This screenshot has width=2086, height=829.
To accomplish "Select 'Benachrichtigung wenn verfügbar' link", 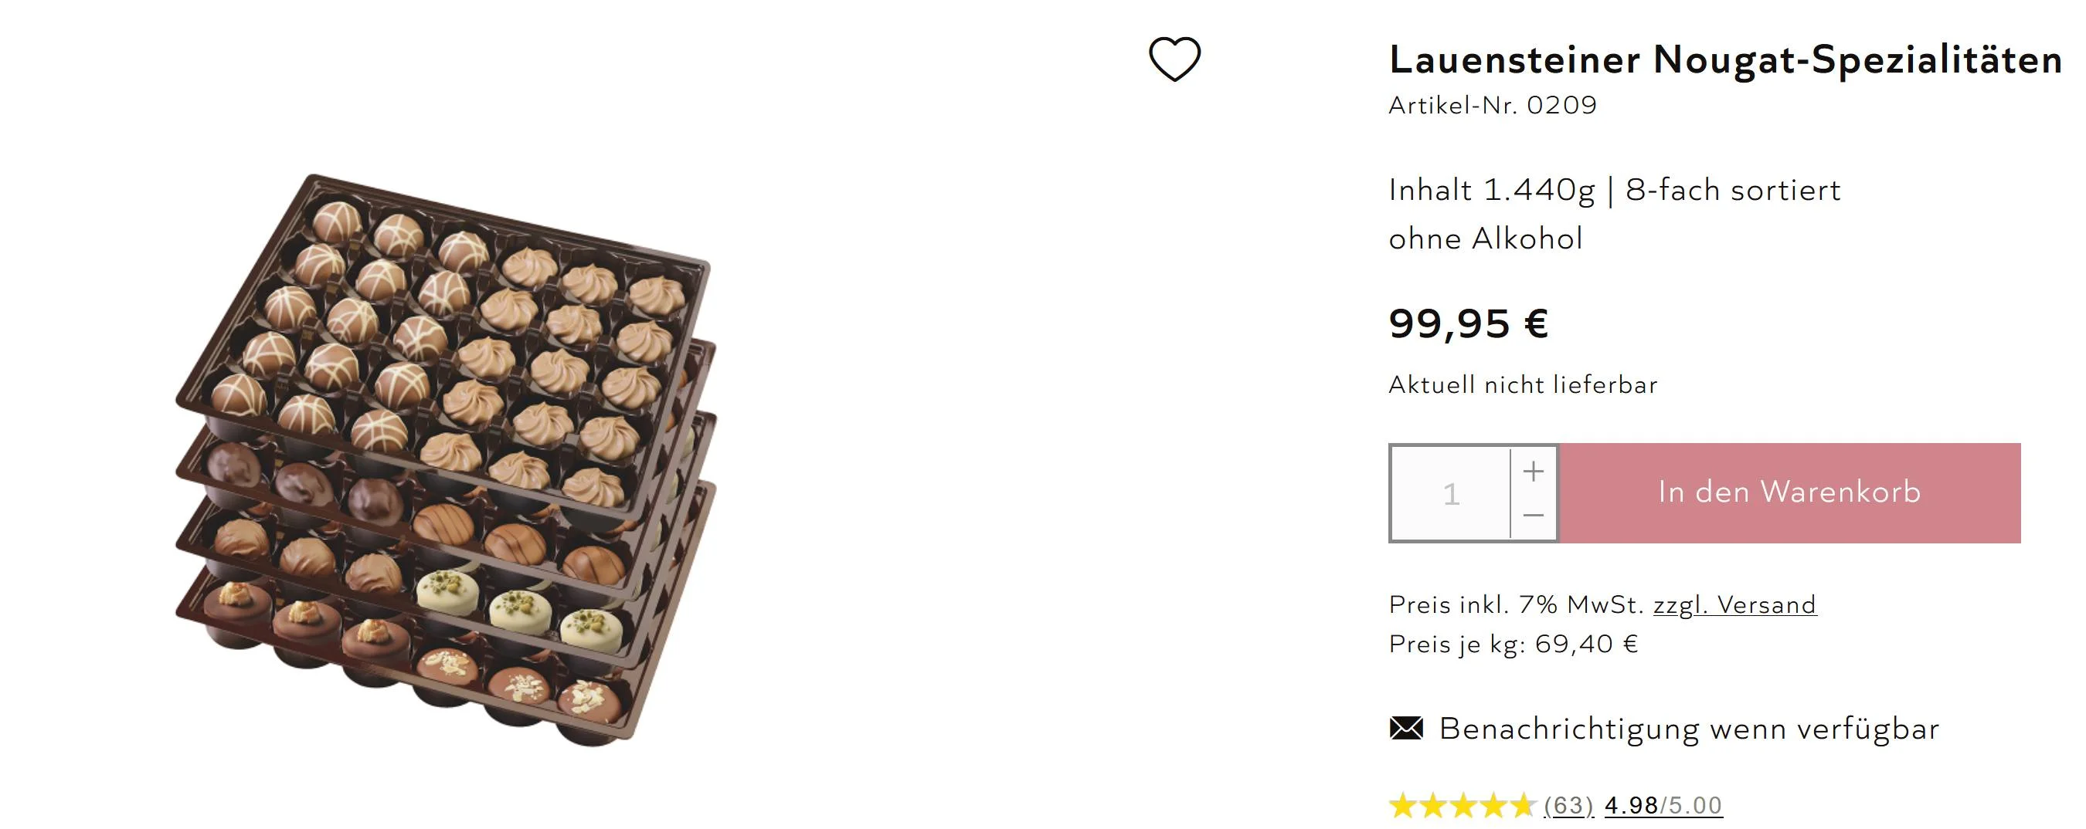I will 1689,729.
